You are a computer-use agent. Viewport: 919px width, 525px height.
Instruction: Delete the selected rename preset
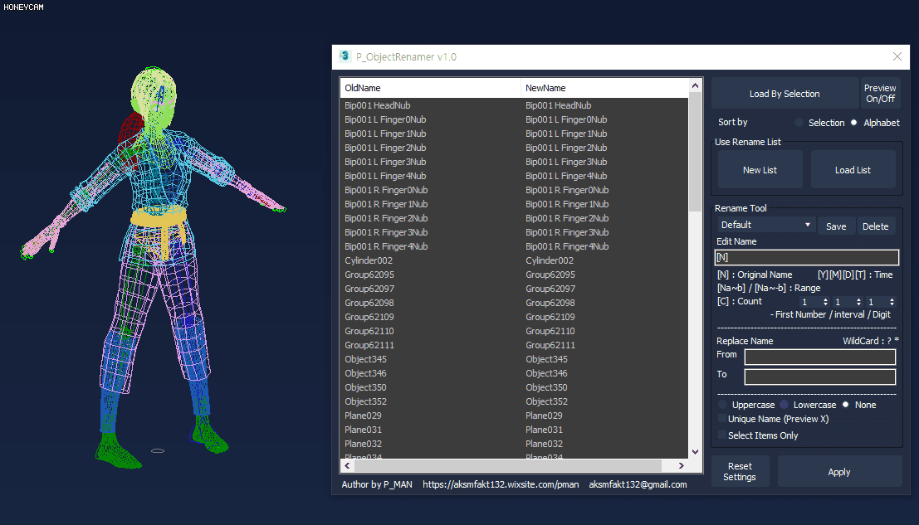click(876, 226)
